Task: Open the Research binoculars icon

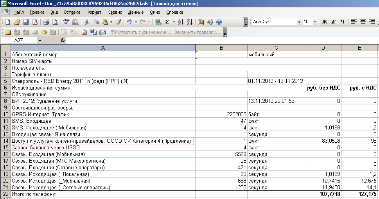Action: pos(75,22)
